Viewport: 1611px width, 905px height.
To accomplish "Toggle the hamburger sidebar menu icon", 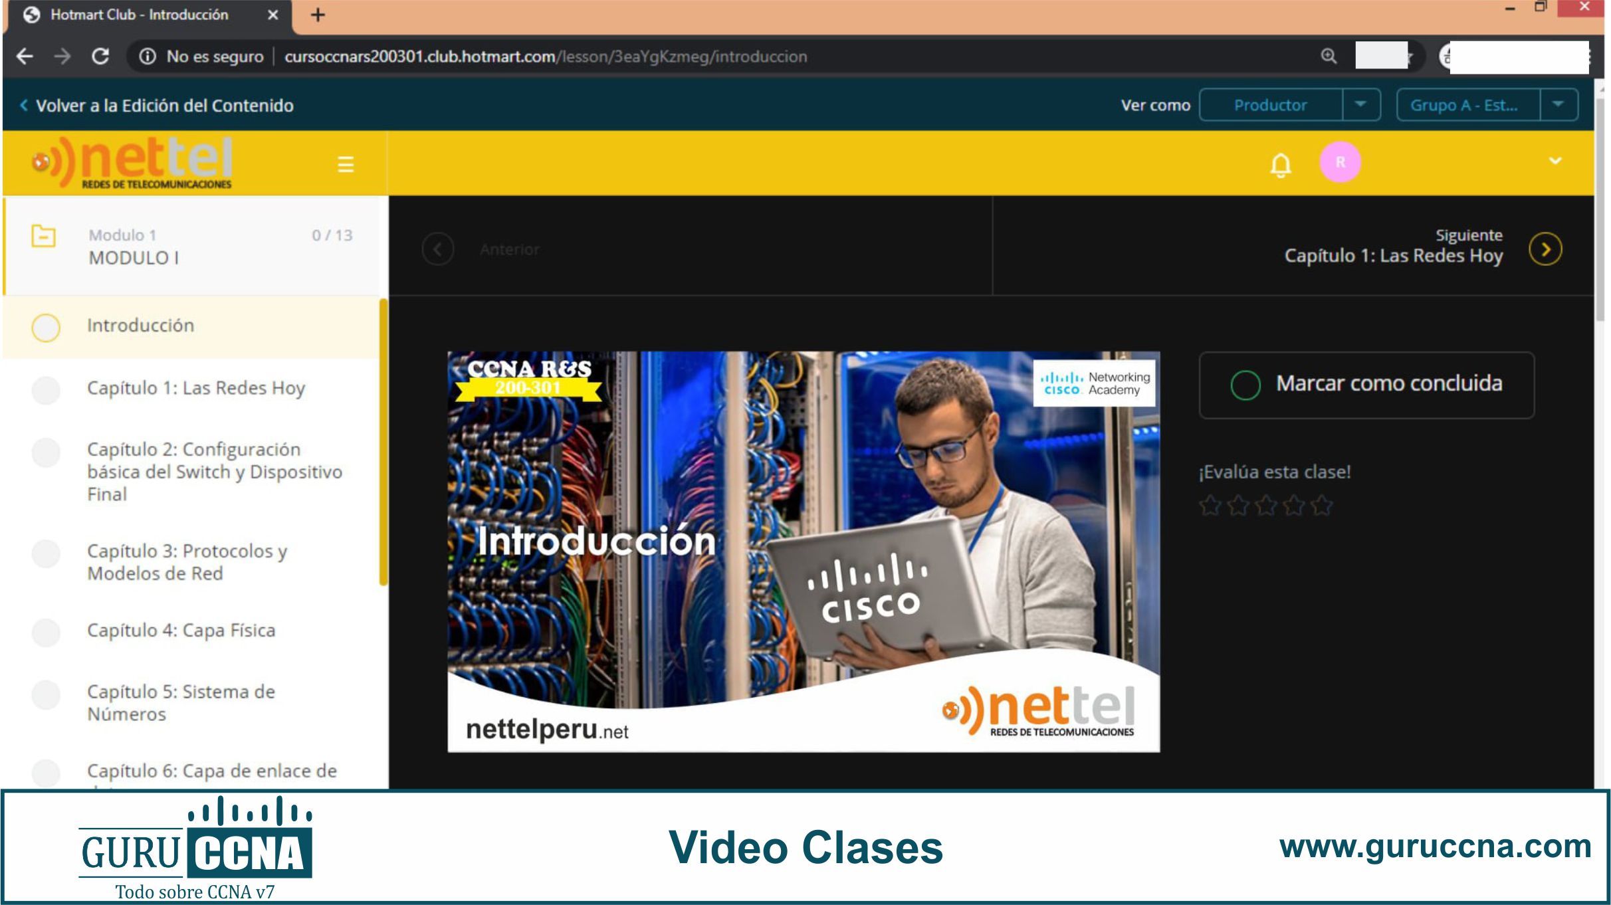I will [x=346, y=164].
